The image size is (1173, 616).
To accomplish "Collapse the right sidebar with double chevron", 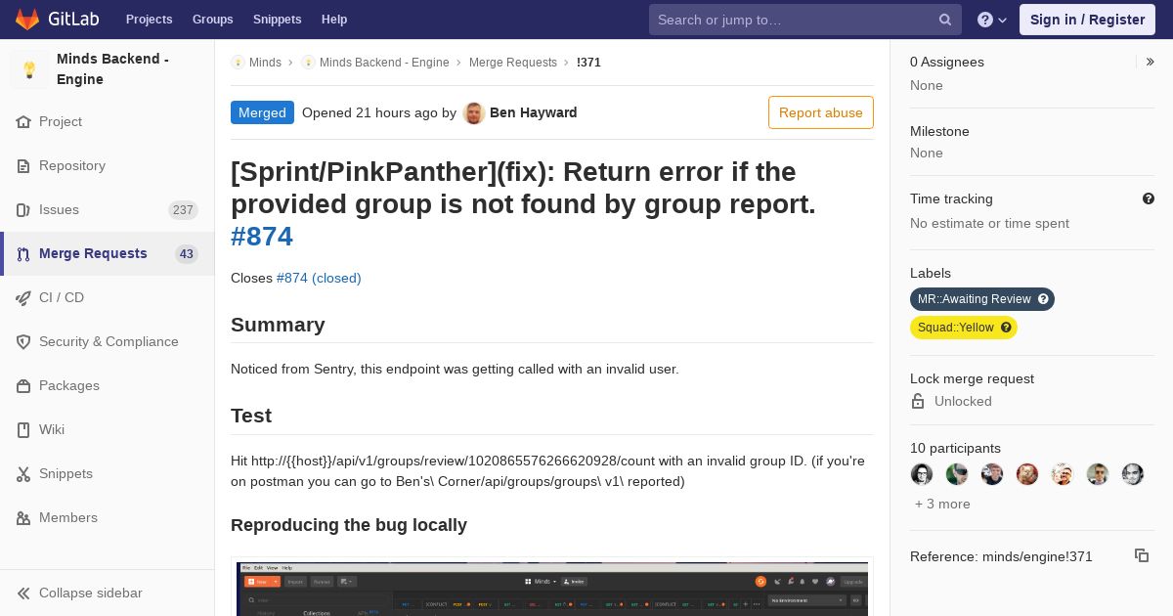I will [x=1151, y=62].
